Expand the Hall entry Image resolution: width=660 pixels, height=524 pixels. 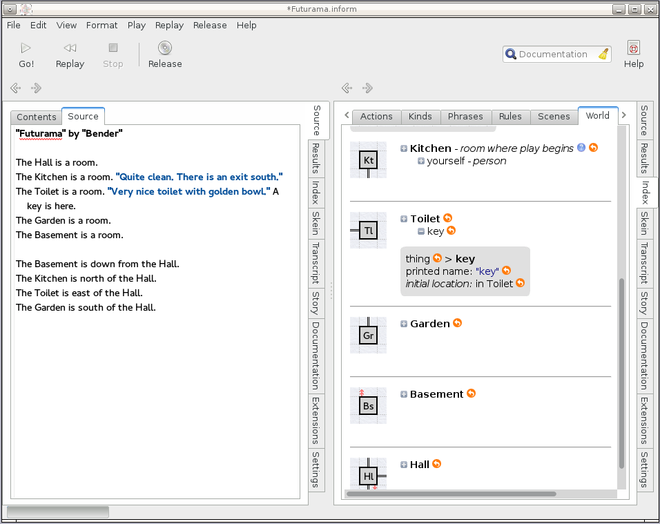click(404, 465)
